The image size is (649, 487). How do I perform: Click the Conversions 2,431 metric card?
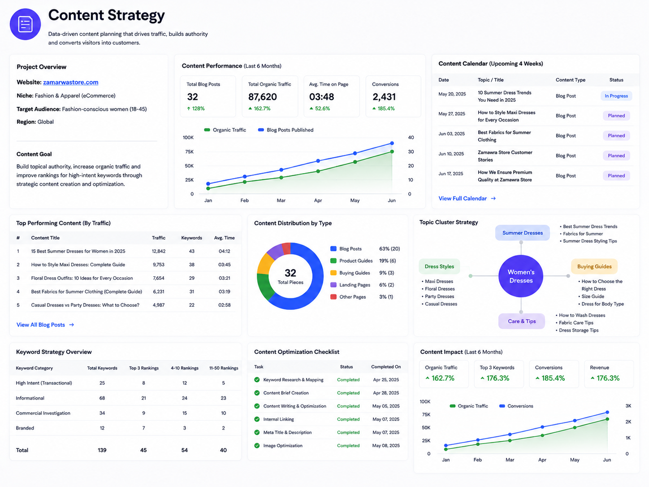[x=394, y=96]
